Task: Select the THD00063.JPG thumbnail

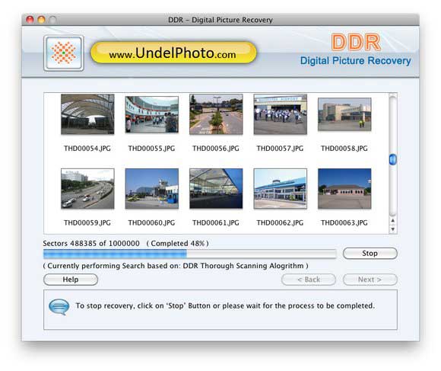Action: point(344,188)
